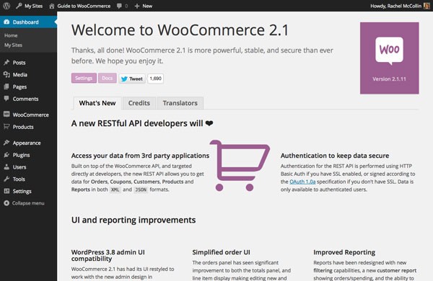The image size is (433, 281).
Task: Click the 1,690 tweet count bubble
Action: click(155, 79)
